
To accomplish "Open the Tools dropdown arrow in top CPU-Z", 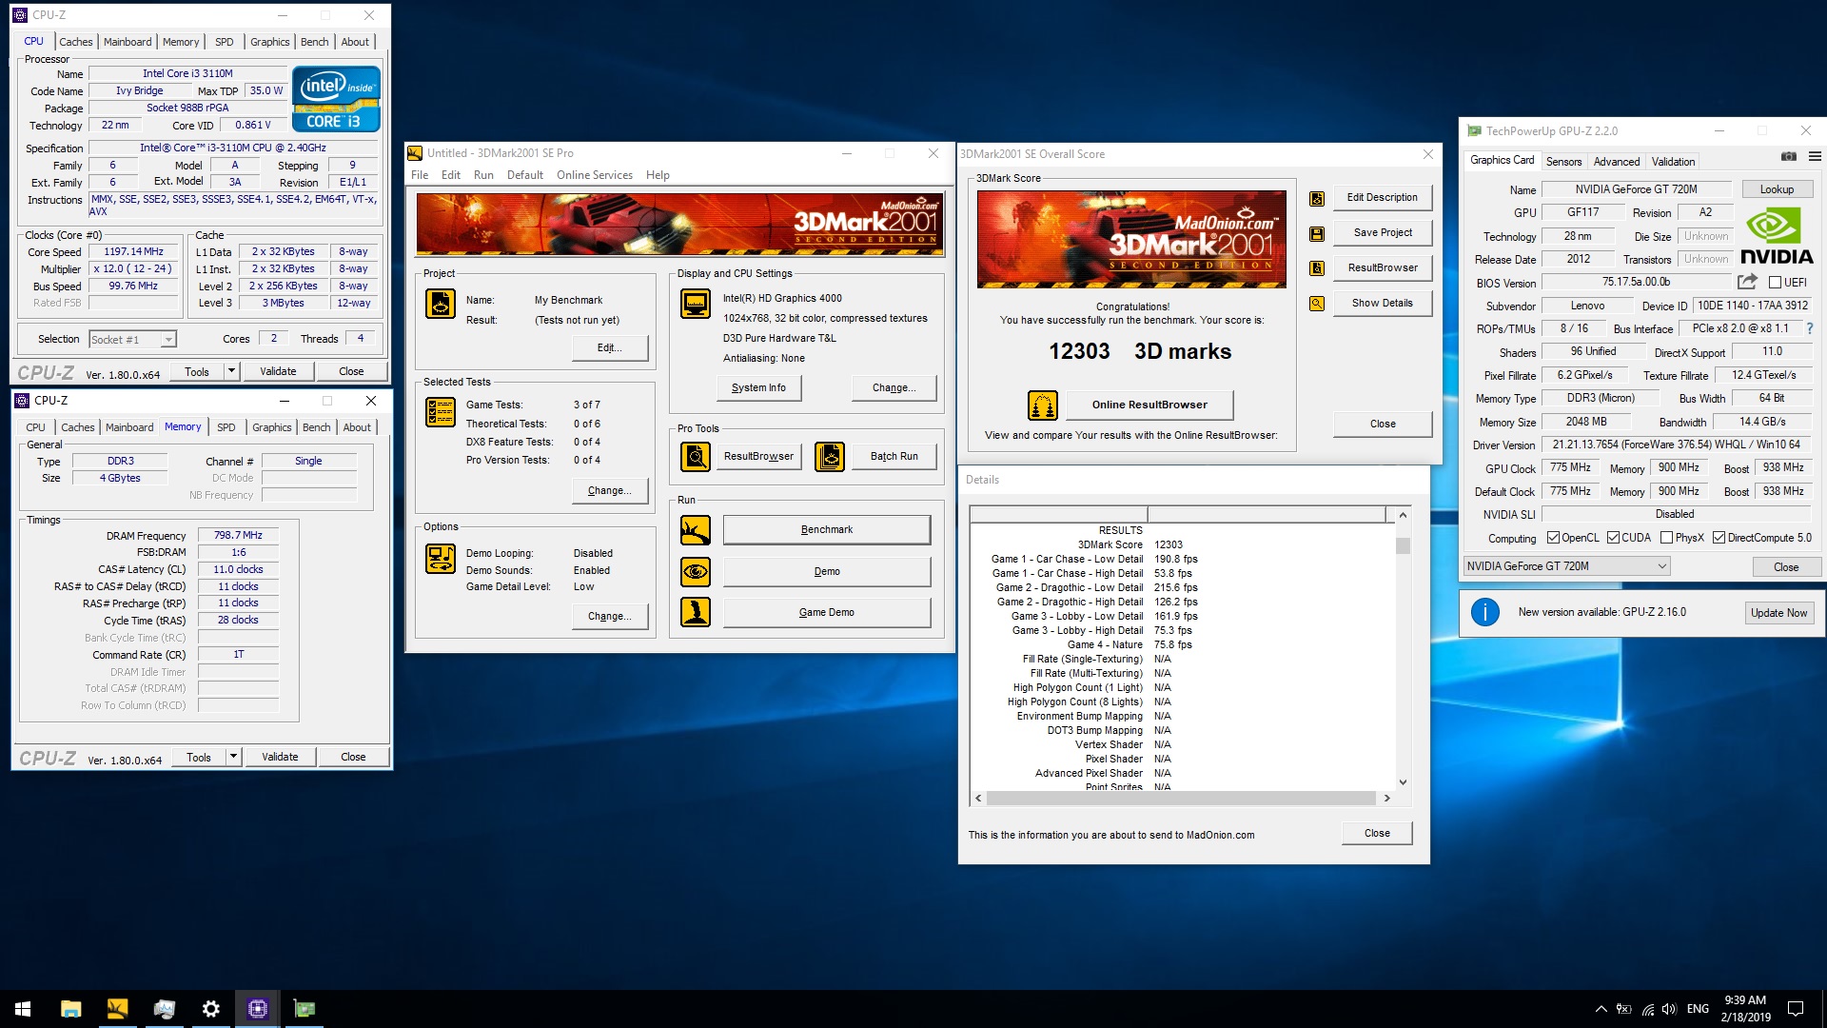I will click(231, 371).
